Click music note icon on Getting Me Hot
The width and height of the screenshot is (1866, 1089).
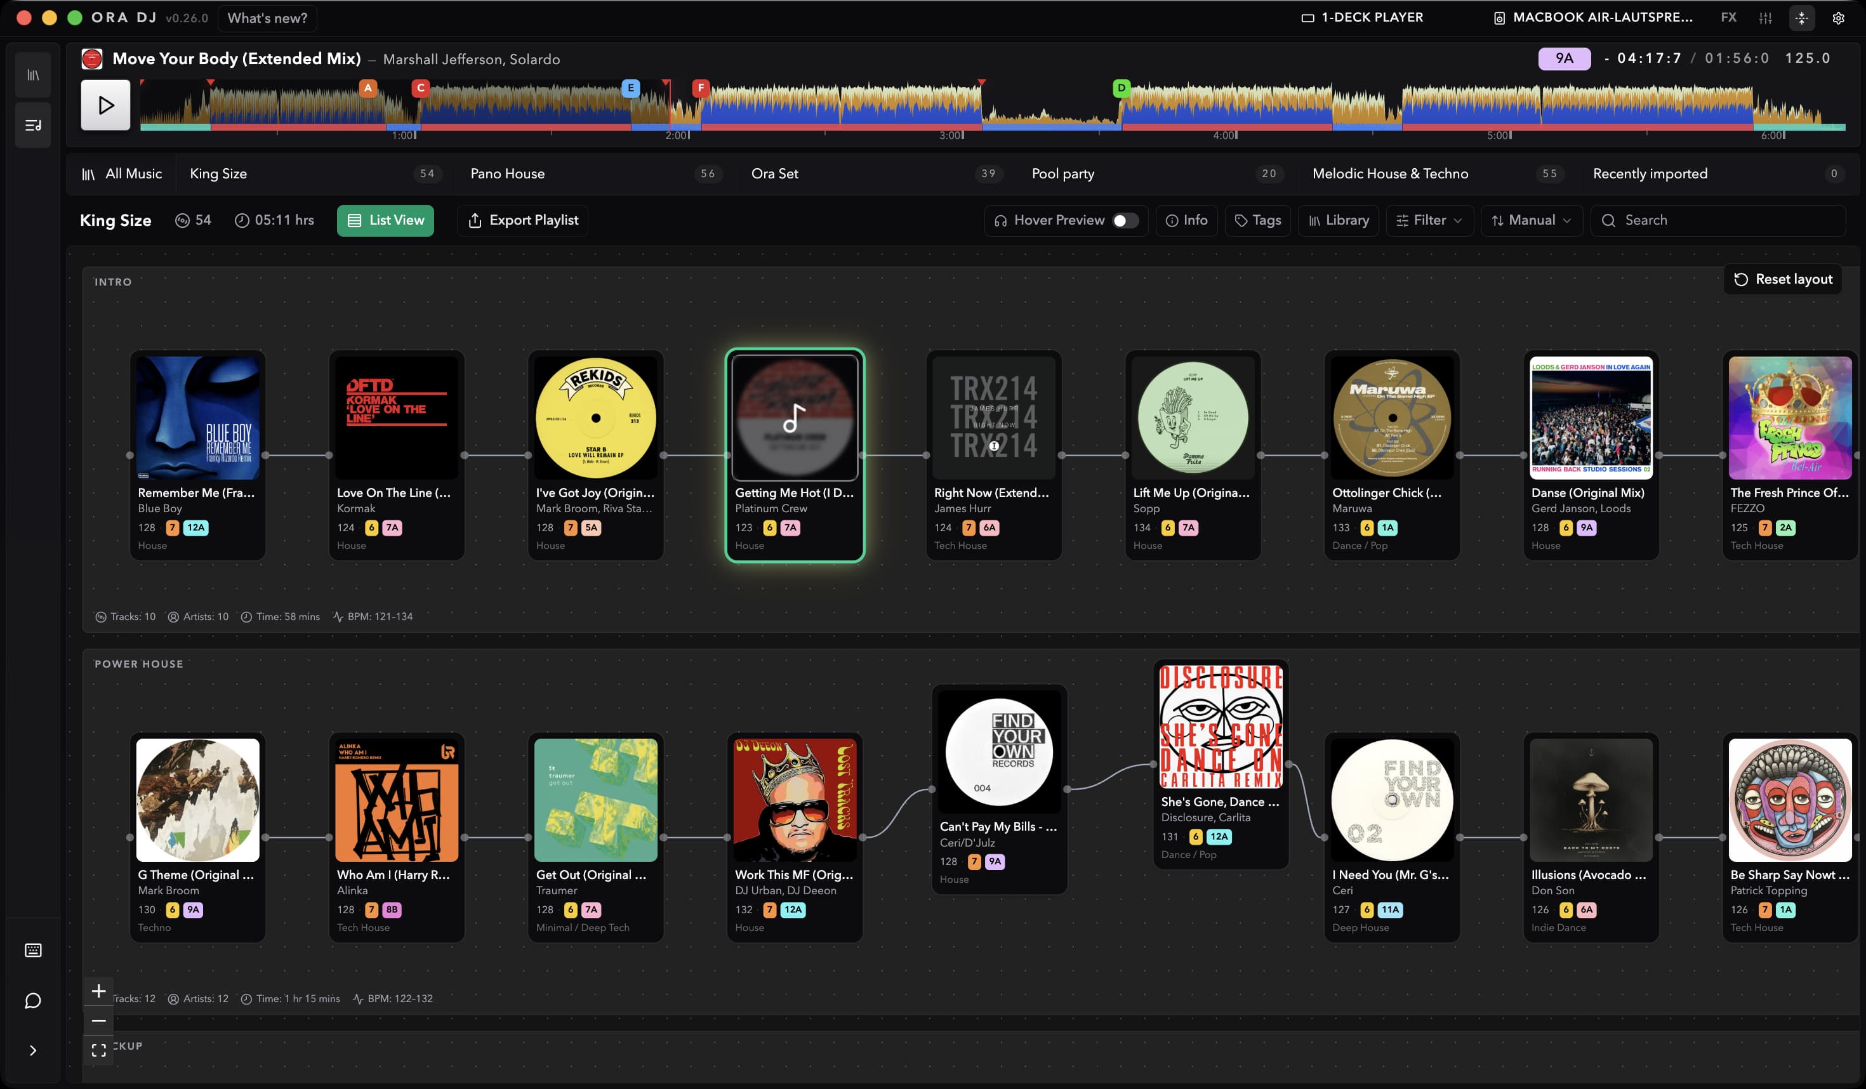(x=794, y=418)
